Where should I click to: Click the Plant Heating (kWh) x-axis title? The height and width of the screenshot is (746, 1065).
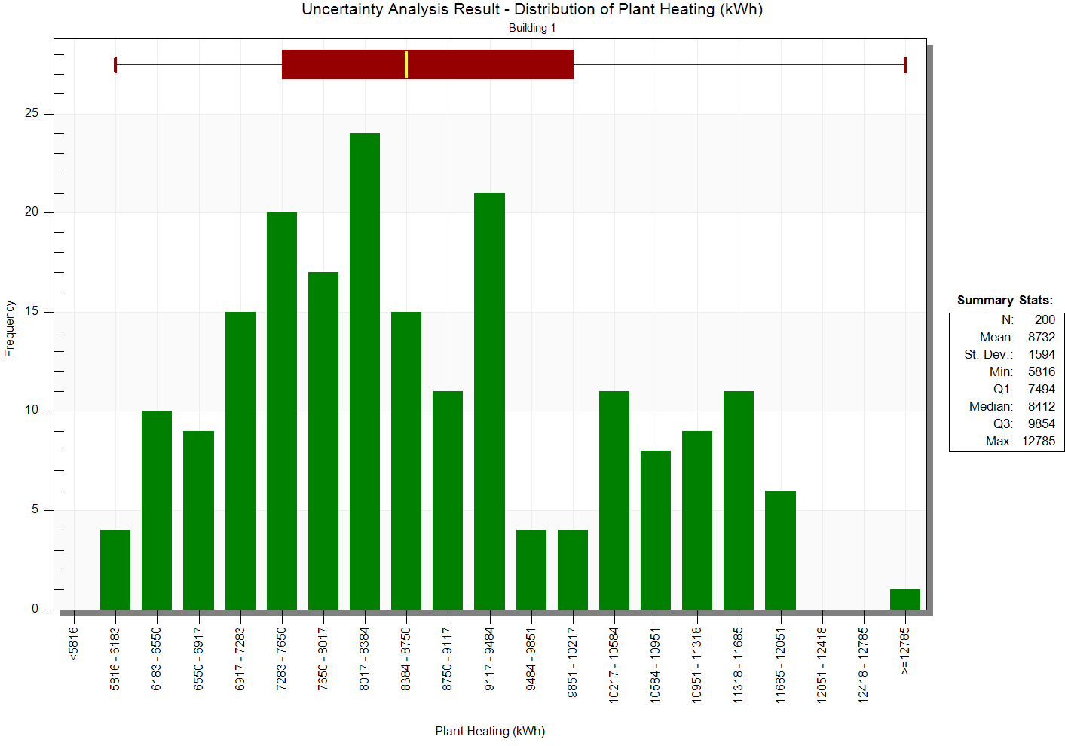click(490, 731)
